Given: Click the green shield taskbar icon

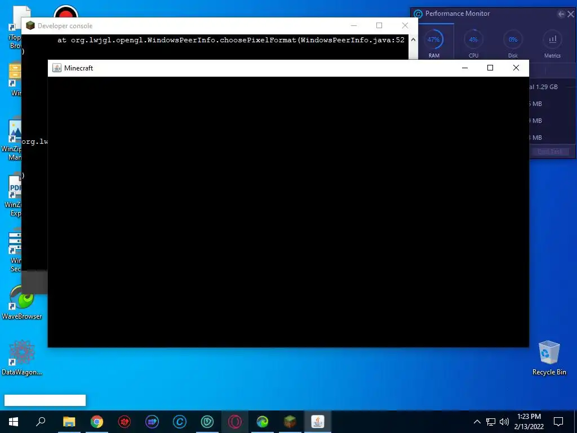Looking at the screenshot, I should 207,422.
